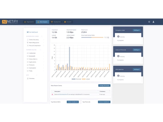Viewport: 163px width, 122px height.
Task: Click the tallest Download bar in chart
Action: pos(69,59)
